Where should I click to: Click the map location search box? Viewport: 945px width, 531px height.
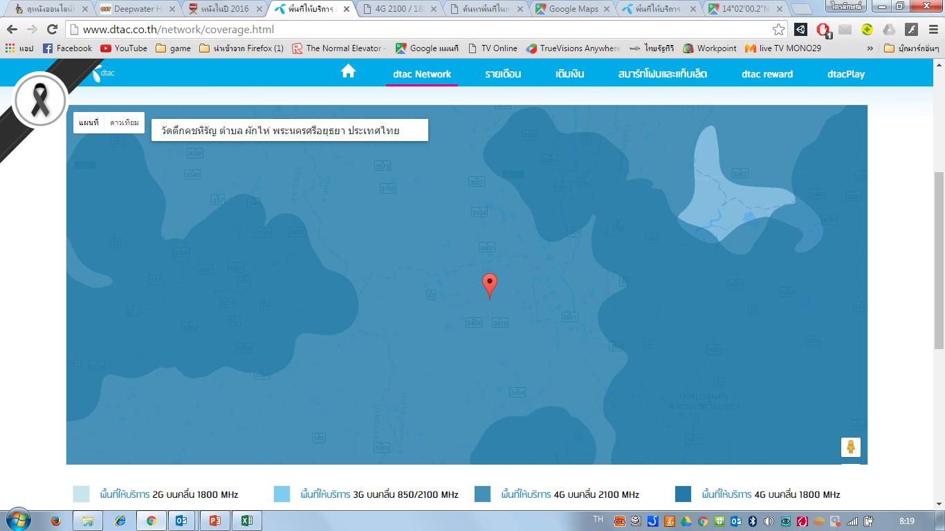tap(290, 130)
